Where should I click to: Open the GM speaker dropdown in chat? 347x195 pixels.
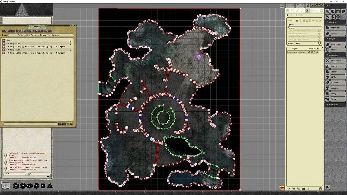(14, 174)
